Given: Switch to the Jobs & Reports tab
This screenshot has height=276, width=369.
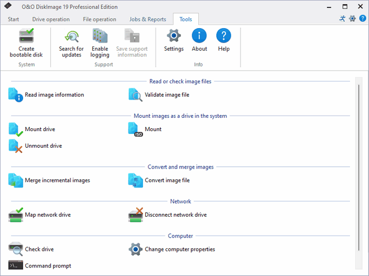Looking at the screenshot, I should tap(148, 20).
